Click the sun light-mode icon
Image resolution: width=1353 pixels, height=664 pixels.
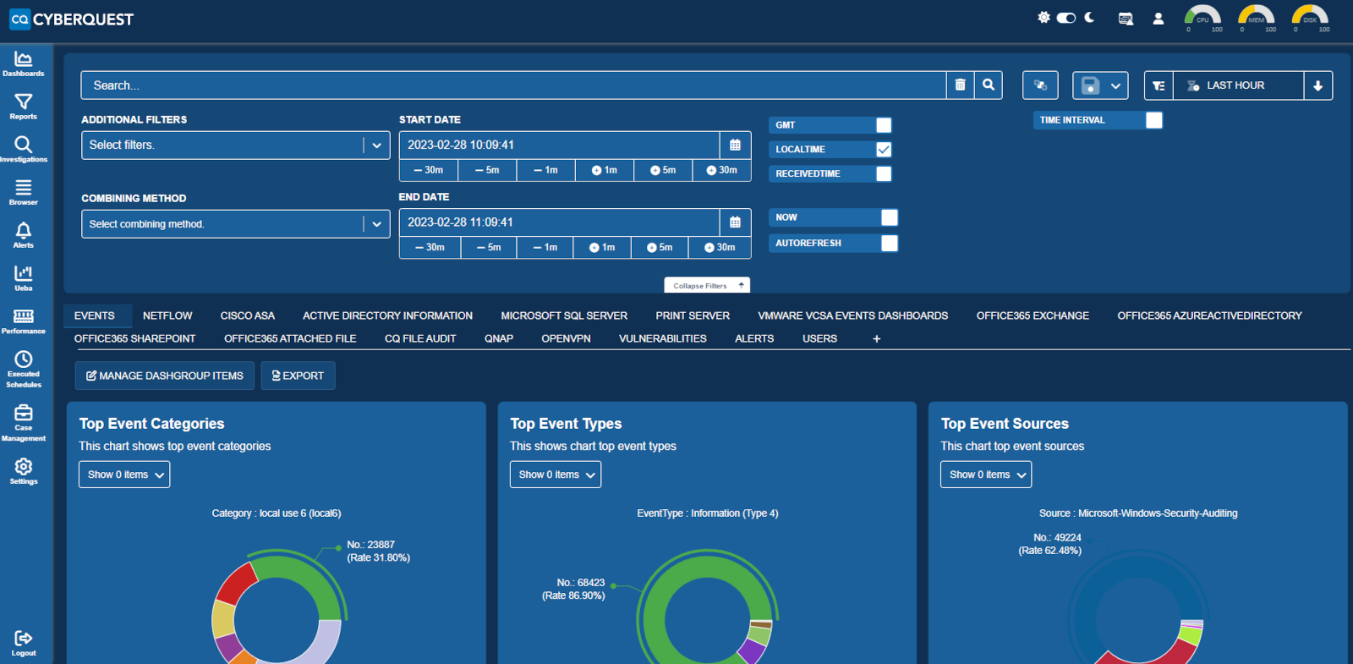1044,17
